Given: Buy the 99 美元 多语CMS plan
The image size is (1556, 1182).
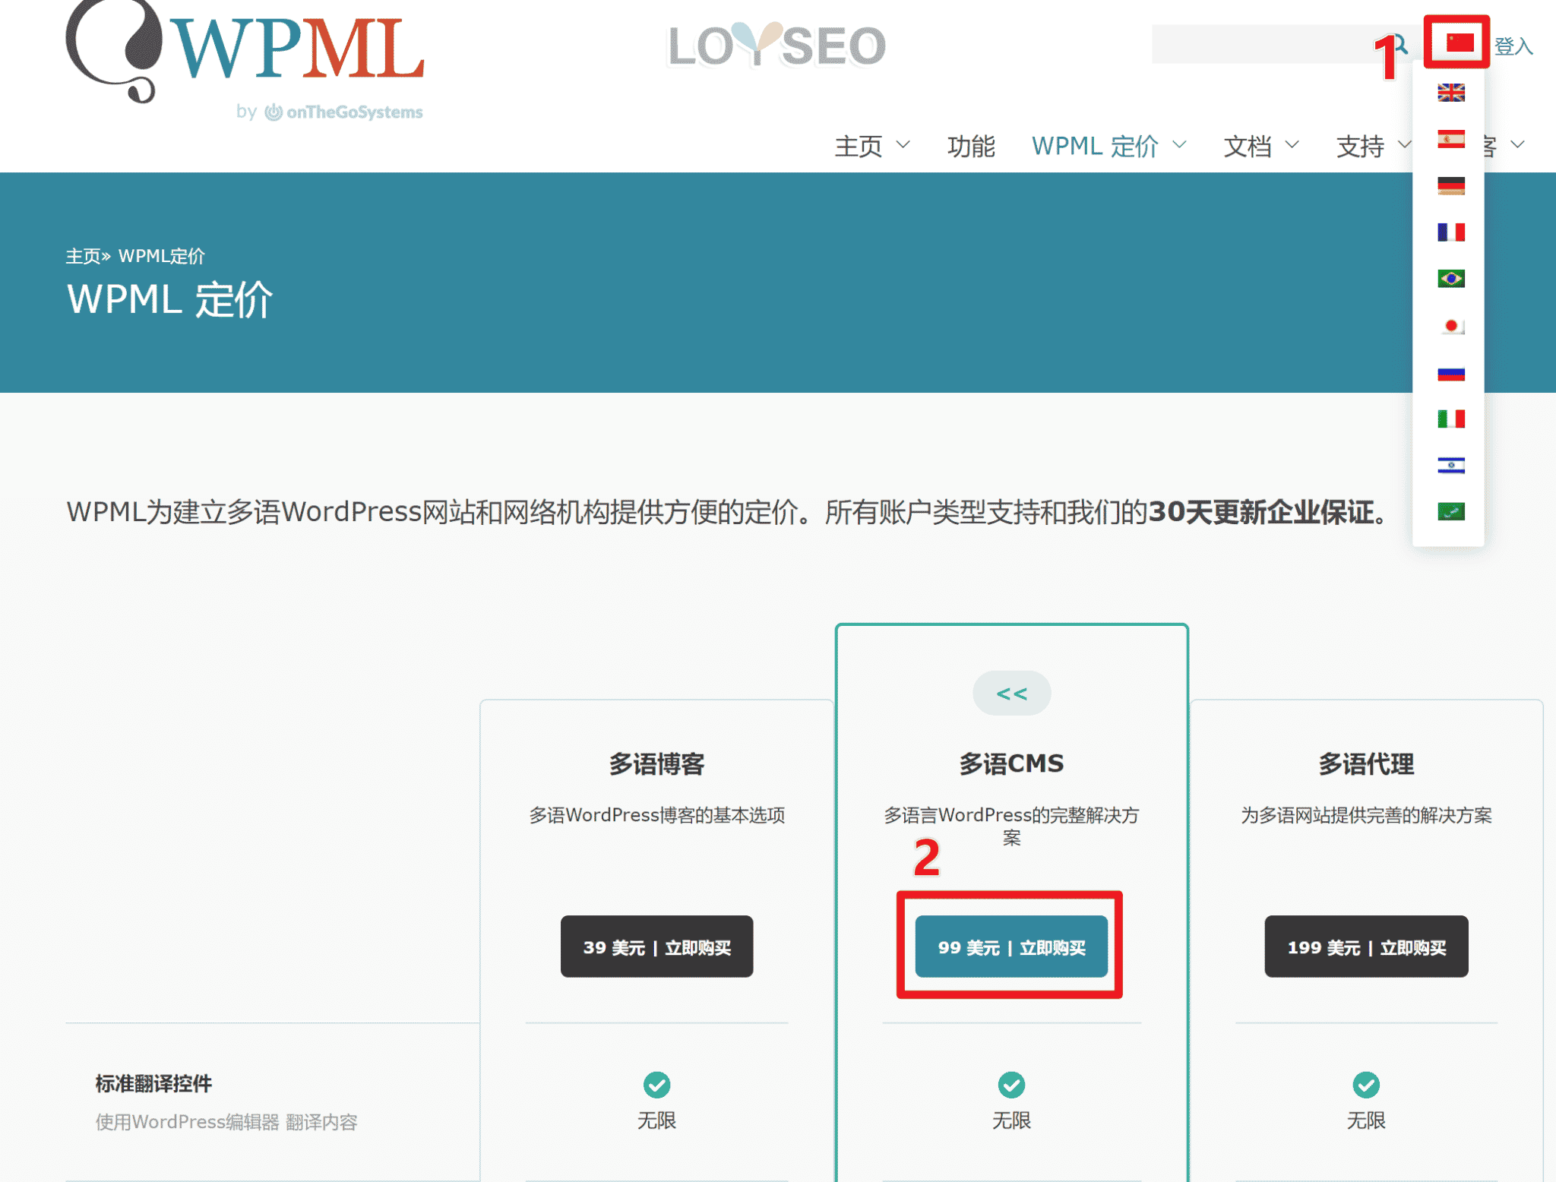Looking at the screenshot, I should pyautogui.click(x=1011, y=947).
